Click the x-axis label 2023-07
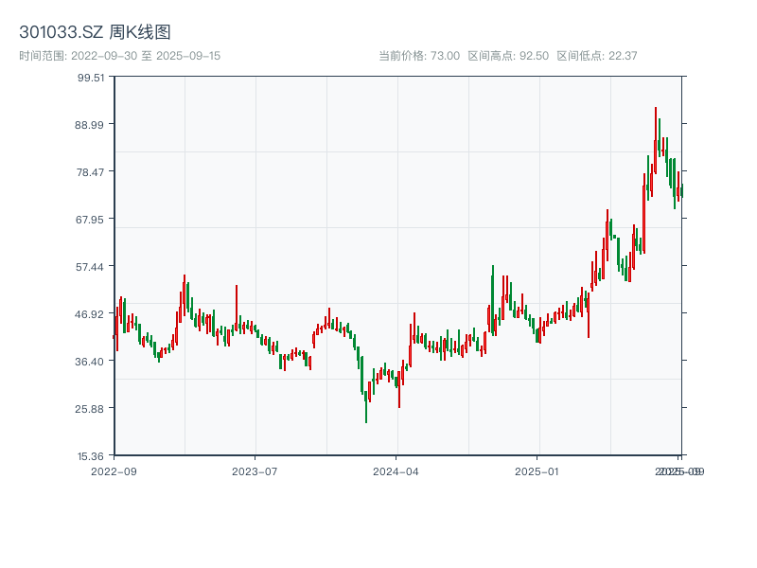Screen dimensions: 757x568 click(x=255, y=471)
